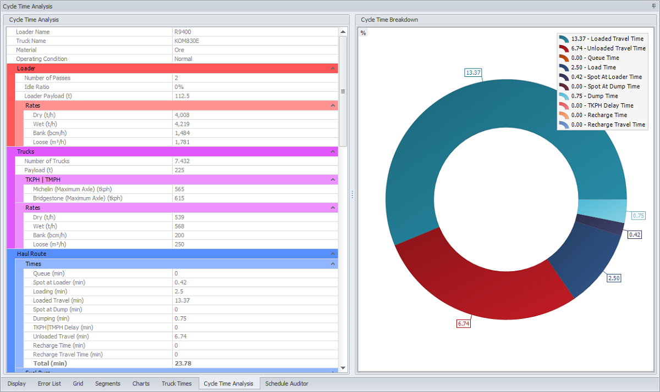Click the Queue Time legend marker

(x=564, y=58)
